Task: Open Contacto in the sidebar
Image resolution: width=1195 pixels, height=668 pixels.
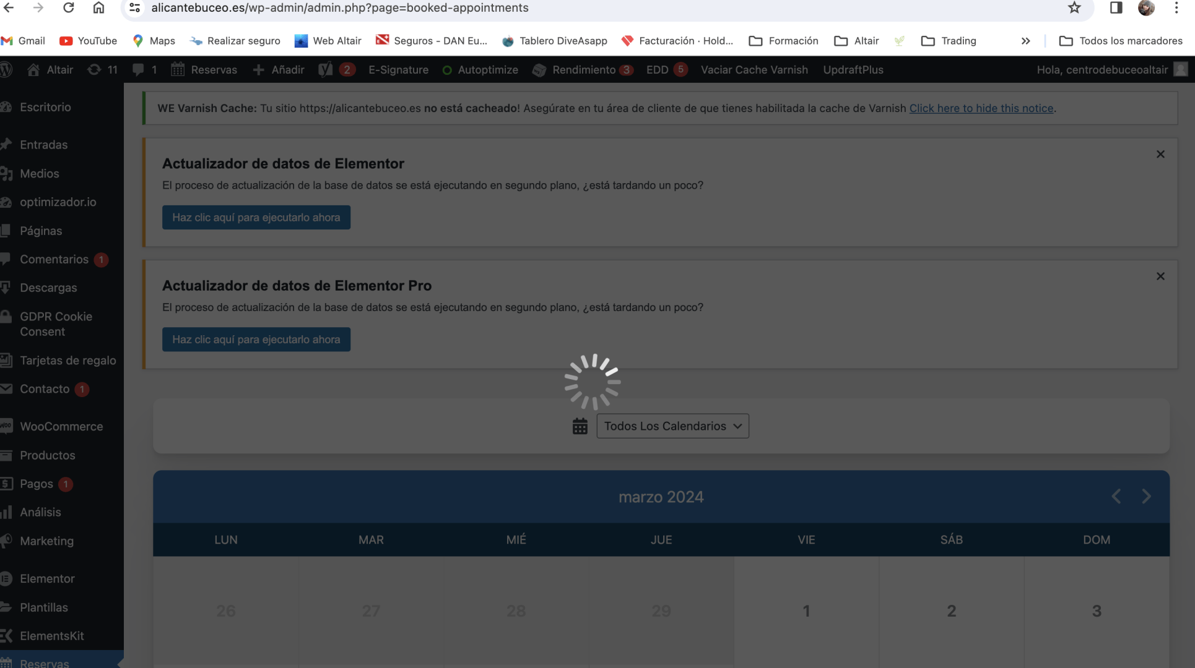Action: pyautogui.click(x=45, y=388)
